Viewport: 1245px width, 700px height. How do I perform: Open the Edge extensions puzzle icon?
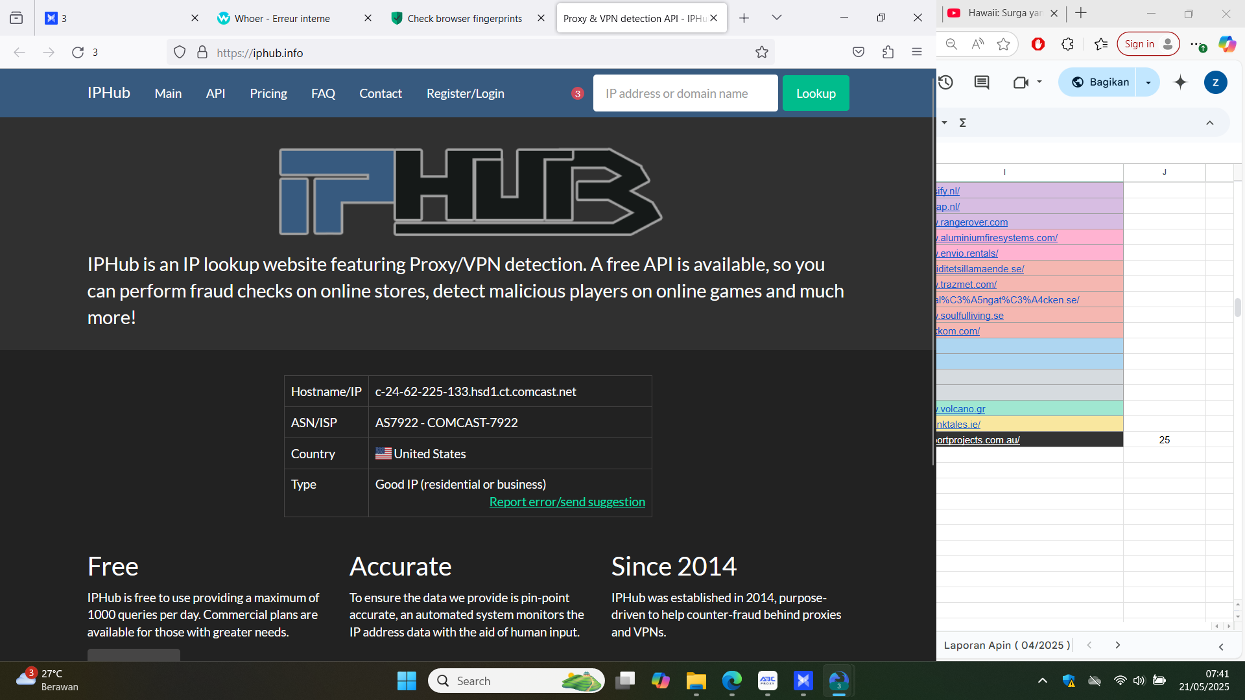1067,44
